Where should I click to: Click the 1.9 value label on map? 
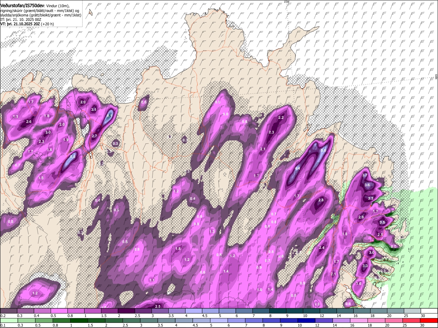tap(66, 140)
